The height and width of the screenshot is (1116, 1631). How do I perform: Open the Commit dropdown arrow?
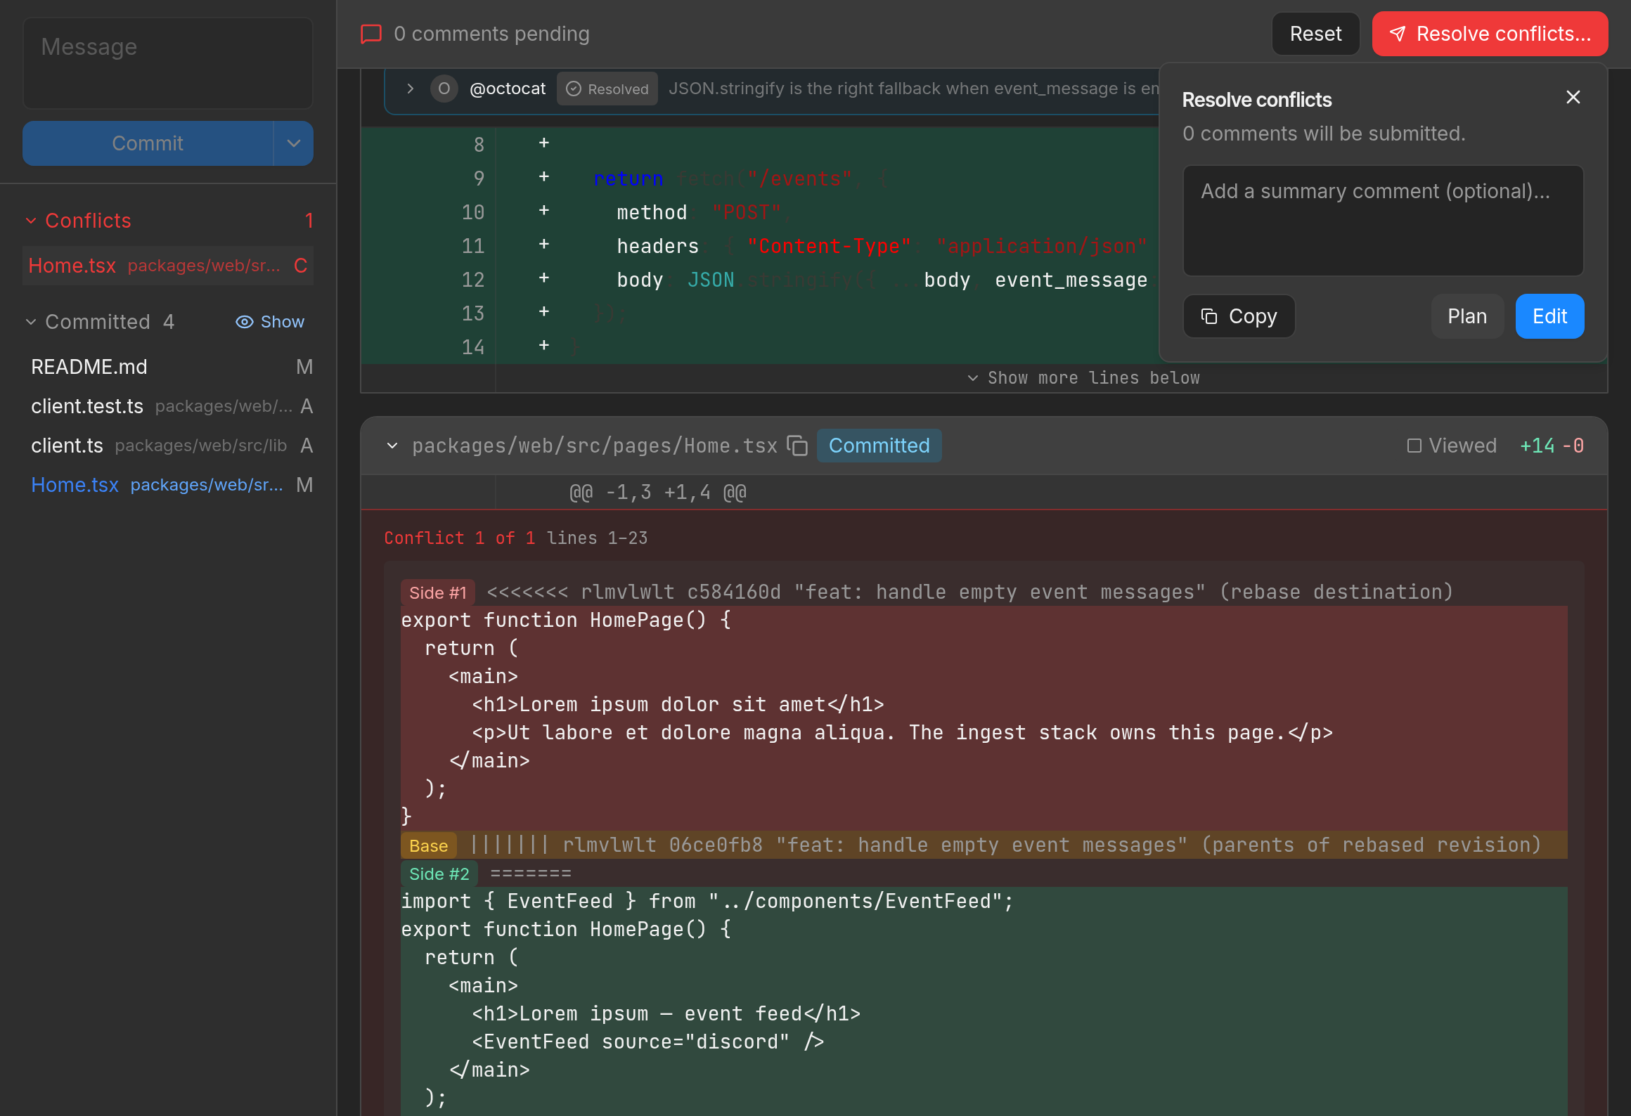pos(294,143)
